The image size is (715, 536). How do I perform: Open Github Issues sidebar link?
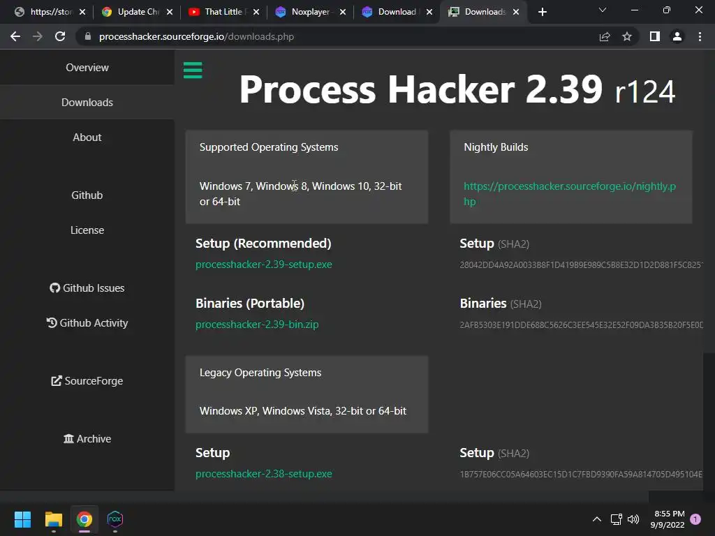tap(87, 288)
